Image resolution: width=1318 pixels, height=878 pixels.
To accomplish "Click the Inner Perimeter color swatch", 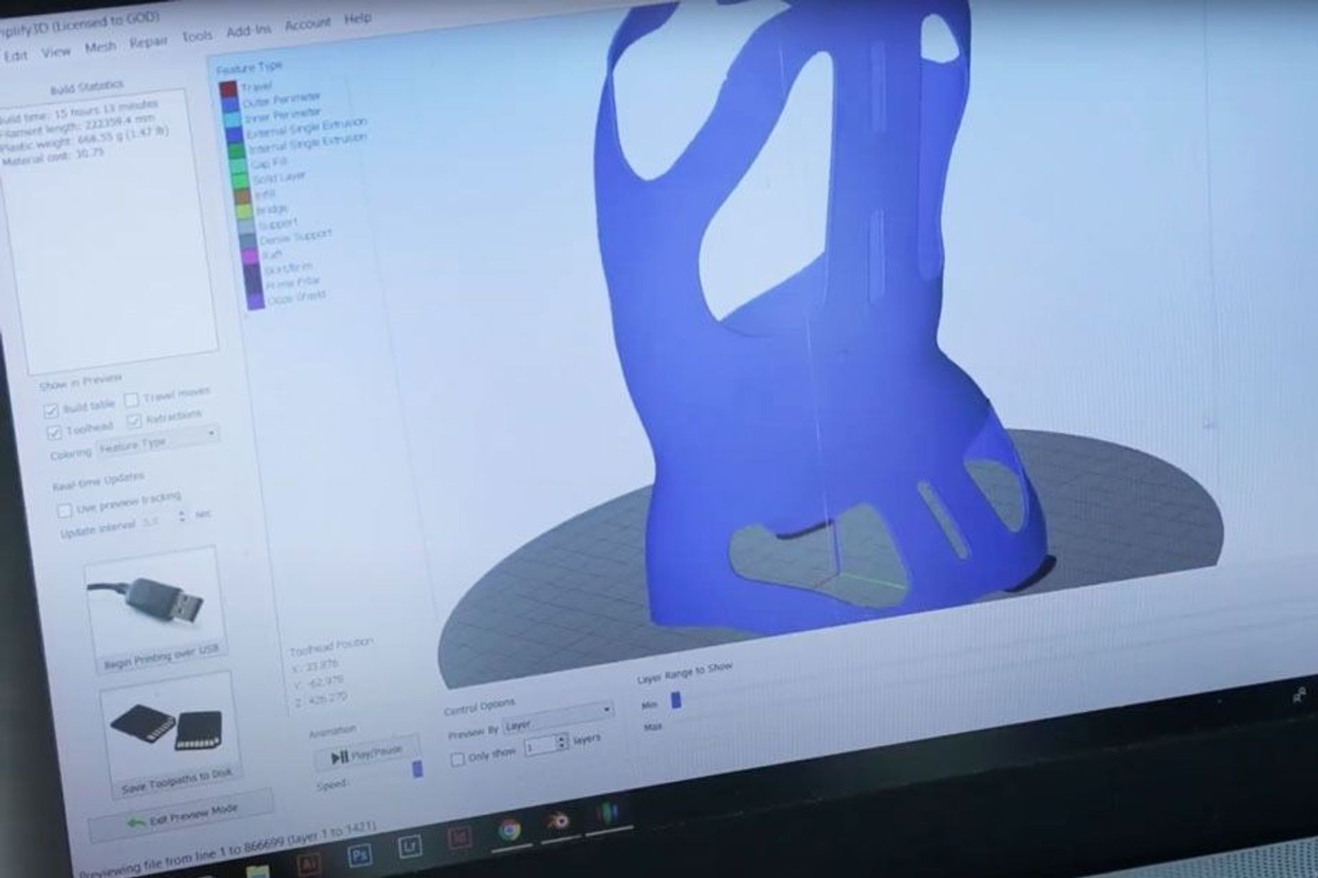I will click(x=232, y=120).
